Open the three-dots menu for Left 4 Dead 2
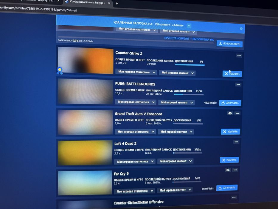The height and width of the screenshot is (209, 278). [x=236, y=142]
